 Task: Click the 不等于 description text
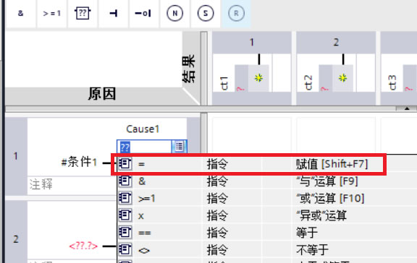click(313, 250)
